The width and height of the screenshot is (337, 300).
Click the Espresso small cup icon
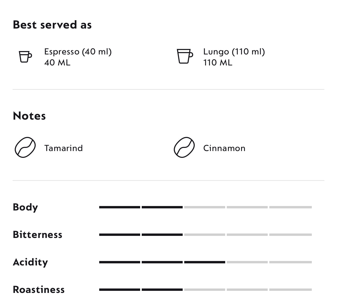[x=25, y=57]
